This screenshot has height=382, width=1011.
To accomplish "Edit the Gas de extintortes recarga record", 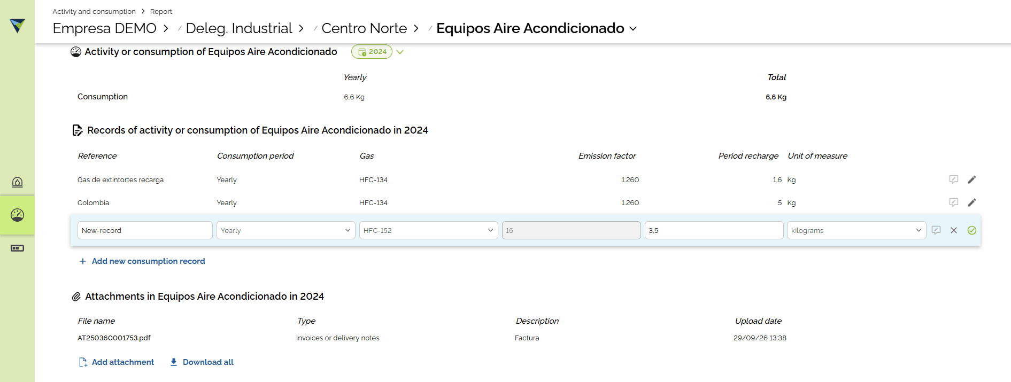I will (972, 180).
